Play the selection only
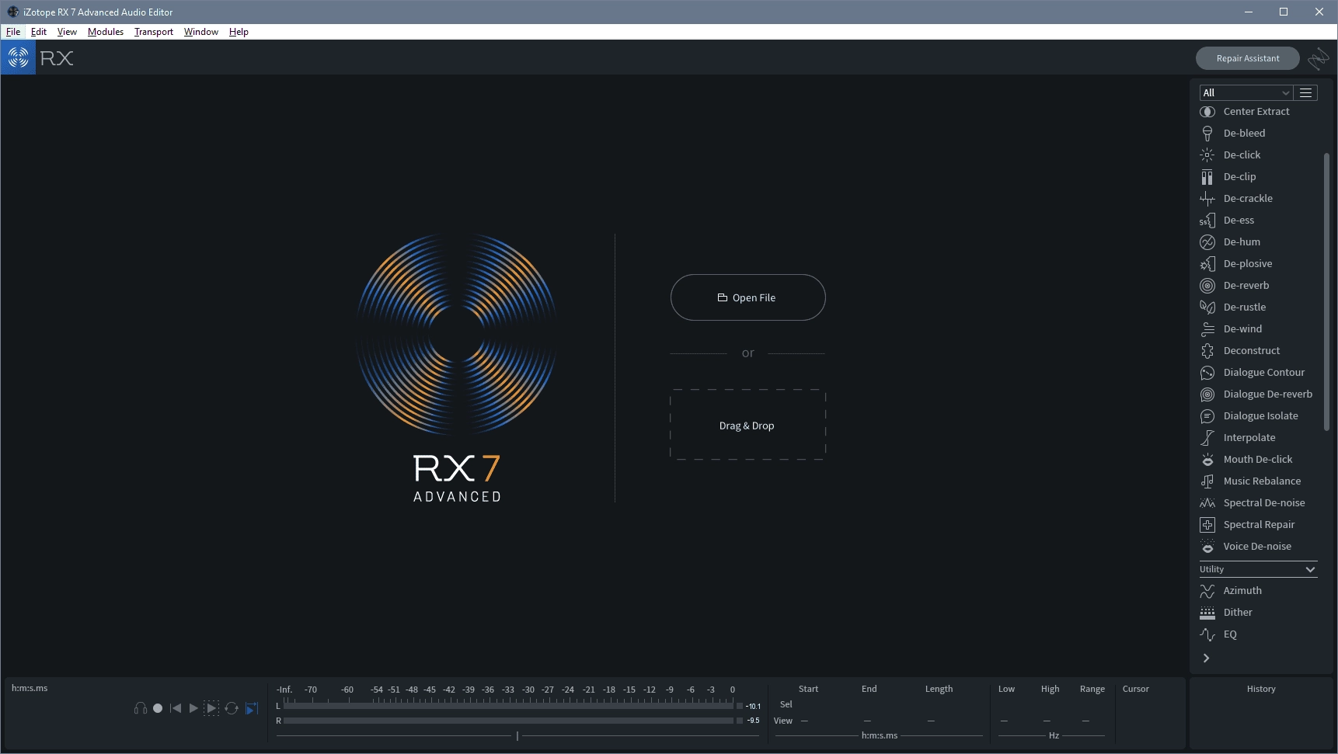The image size is (1338, 754). [x=211, y=708]
